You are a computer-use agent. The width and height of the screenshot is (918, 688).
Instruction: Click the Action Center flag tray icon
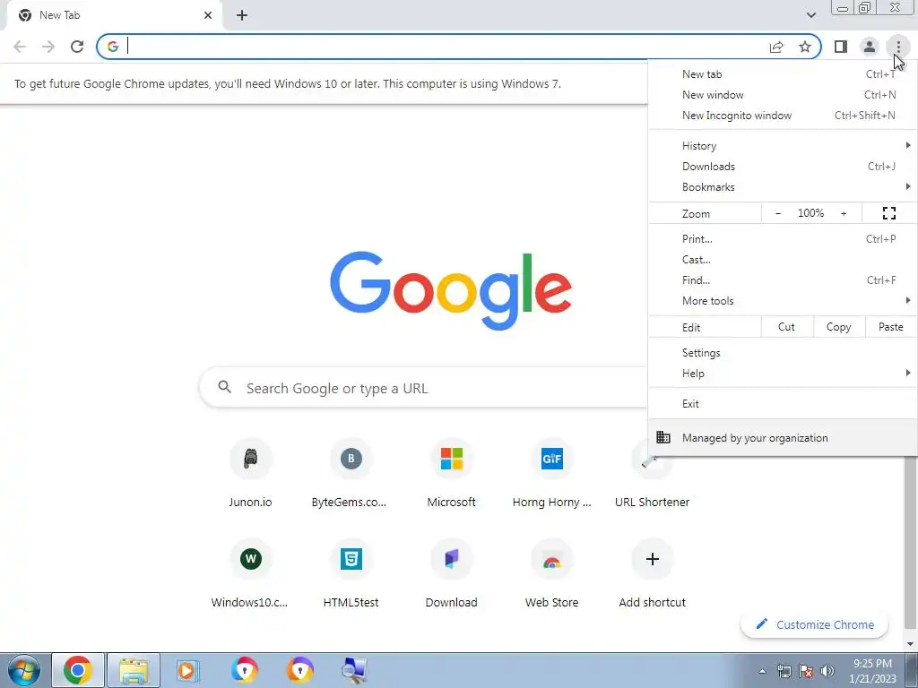pos(806,671)
